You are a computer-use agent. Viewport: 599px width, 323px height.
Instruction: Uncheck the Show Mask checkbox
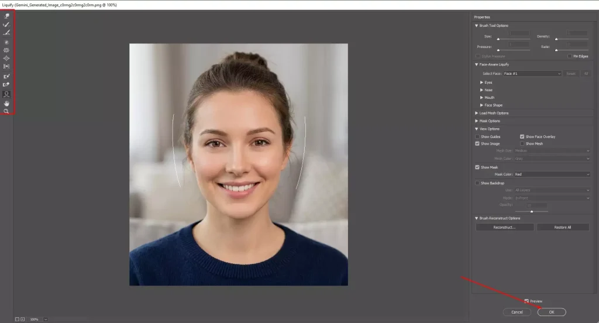pyautogui.click(x=477, y=167)
